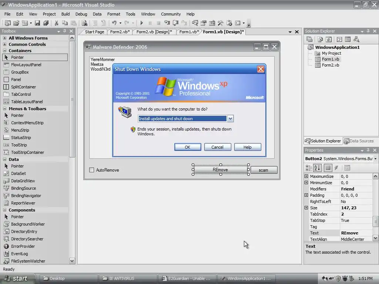This screenshot has width=379, height=284.
Task: Click View Designer icon in Solution Explorer
Action: point(348,39)
